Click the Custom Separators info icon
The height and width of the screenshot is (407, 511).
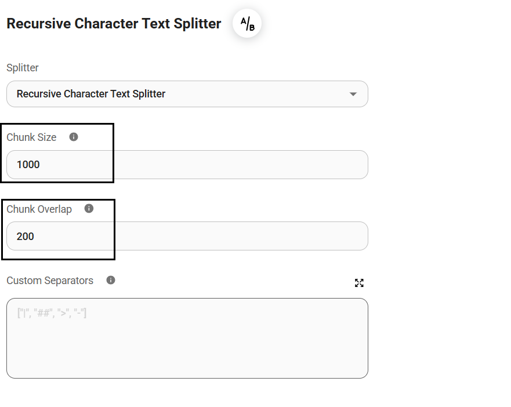coord(111,280)
